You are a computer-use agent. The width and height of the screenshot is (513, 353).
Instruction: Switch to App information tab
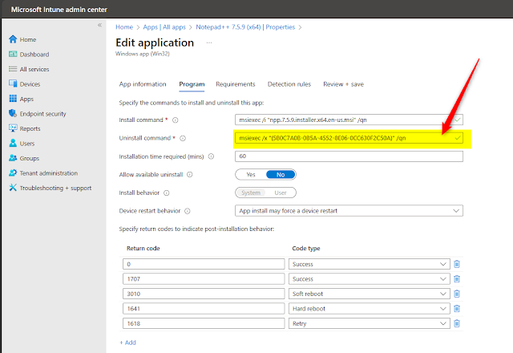143,84
